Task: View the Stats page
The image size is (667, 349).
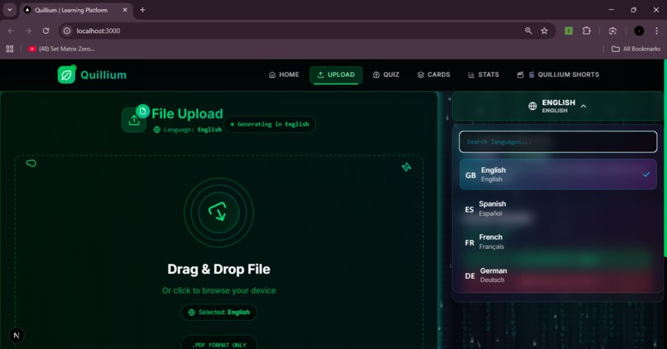Action: click(x=483, y=74)
